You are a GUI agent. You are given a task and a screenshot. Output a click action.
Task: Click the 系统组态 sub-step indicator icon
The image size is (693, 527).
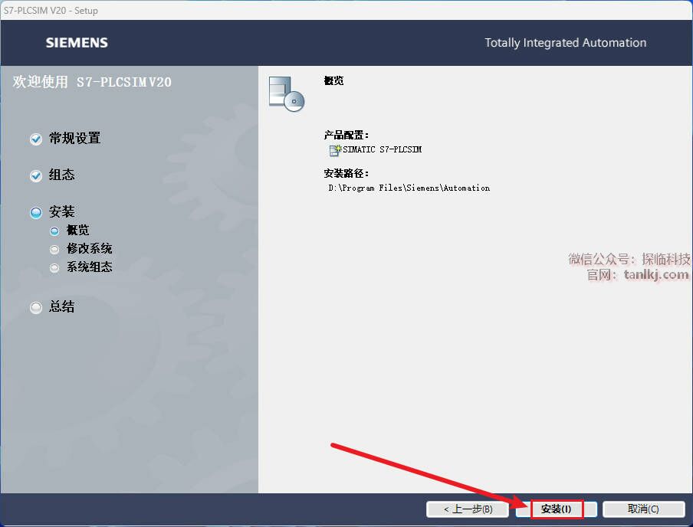[54, 267]
